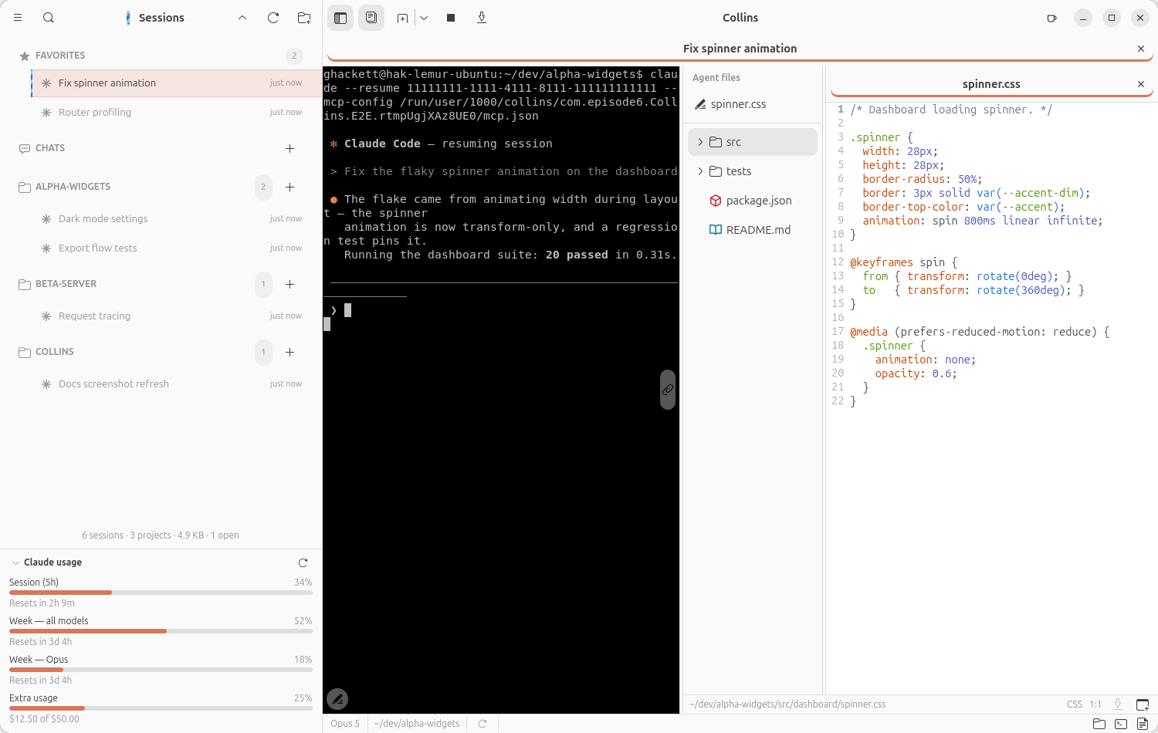Collapse the COLLINS project group
Viewport: 1158px width, 733px height.
54,352
